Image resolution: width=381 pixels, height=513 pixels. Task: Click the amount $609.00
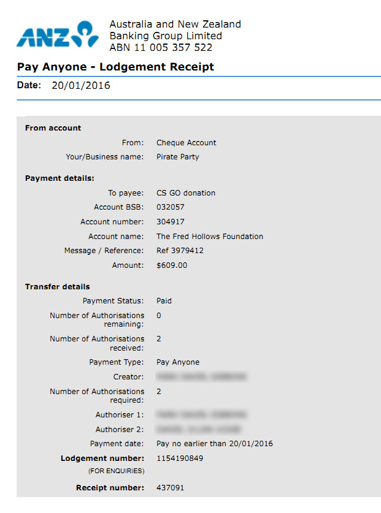[x=172, y=265]
